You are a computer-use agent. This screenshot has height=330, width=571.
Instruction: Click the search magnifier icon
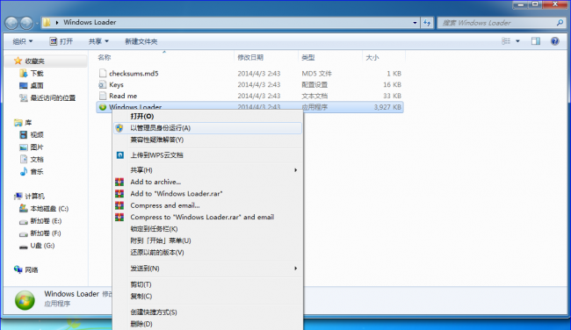[x=560, y=23]
